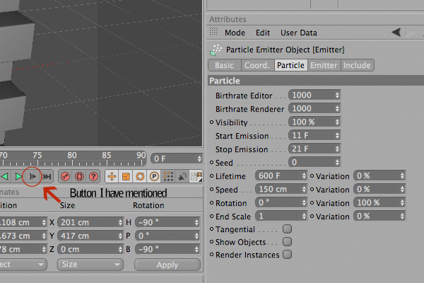Viewport: 424px width, 283px height.
Task: Switch to the Basic tab
Action: (225, 65)
